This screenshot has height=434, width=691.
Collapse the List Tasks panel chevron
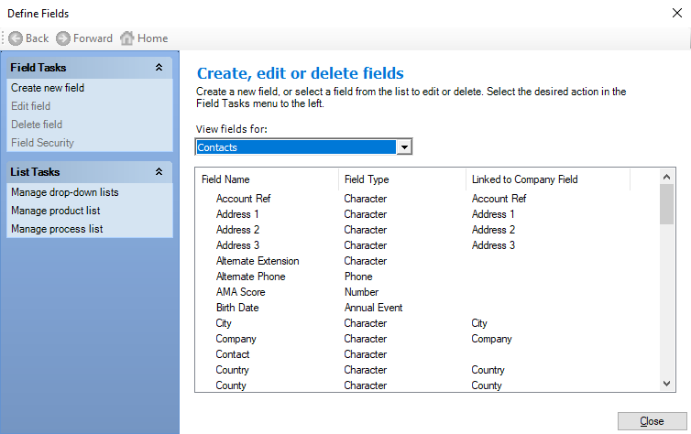[x=159, y=171]
